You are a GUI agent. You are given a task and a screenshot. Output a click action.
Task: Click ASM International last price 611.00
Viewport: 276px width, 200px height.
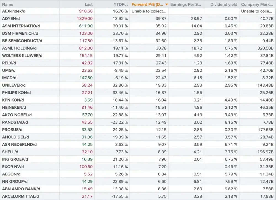[x=86, y=26]
